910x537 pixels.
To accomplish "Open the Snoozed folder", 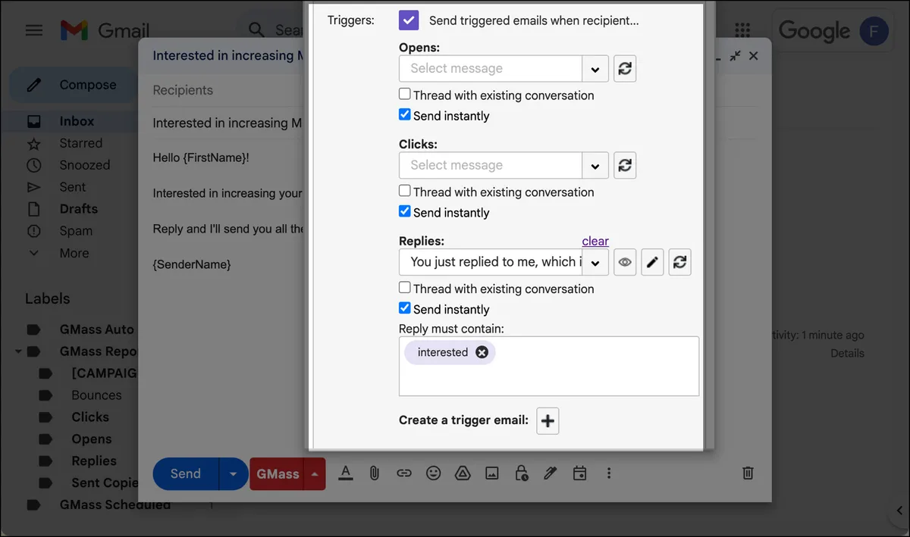I will 84,165.
